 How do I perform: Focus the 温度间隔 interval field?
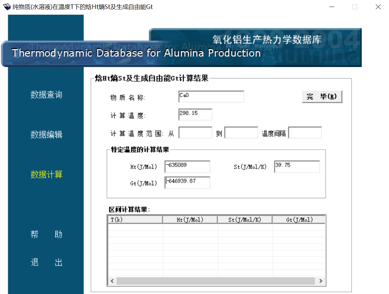(305, 132)
